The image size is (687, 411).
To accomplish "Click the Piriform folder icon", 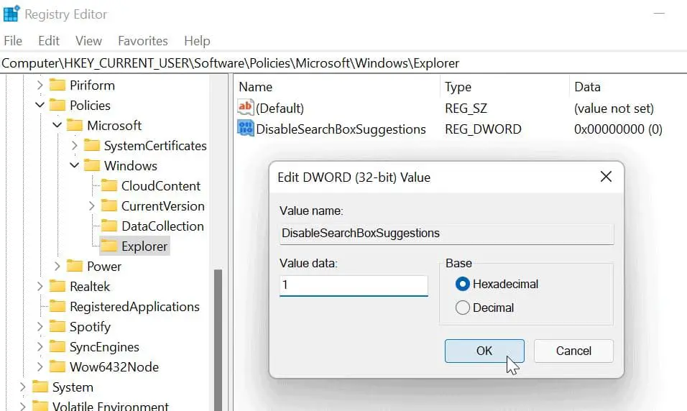I will (57, 85).
